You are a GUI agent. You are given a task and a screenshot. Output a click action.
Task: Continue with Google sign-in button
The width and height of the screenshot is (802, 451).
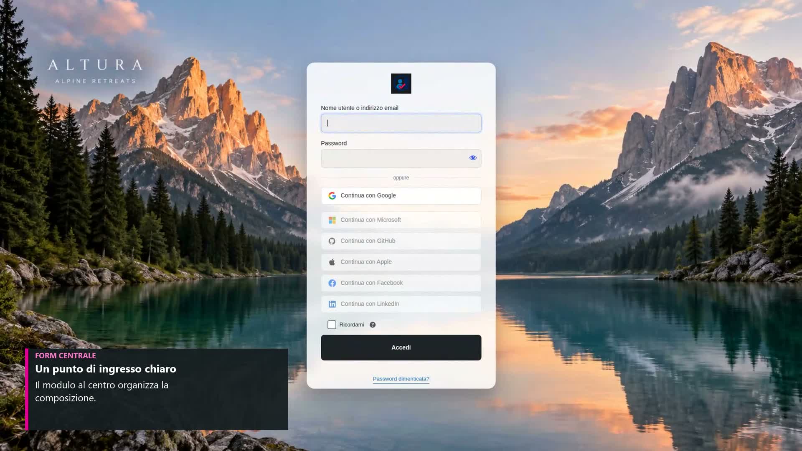click(x=401, y=195)
